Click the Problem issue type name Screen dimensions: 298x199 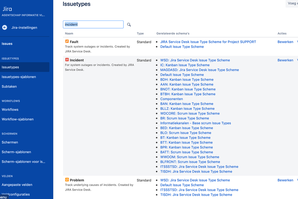[77, 180]
